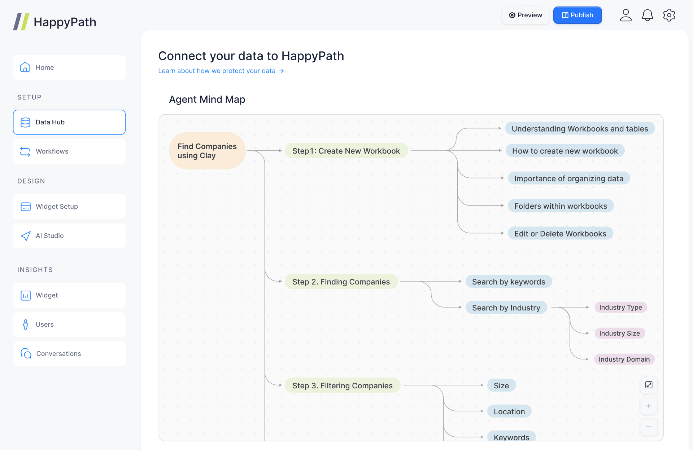Image resolution: width=693 pixels, height=450 pixels.
Task: Click the Data Hub database icon
Action: click(25, 122)
